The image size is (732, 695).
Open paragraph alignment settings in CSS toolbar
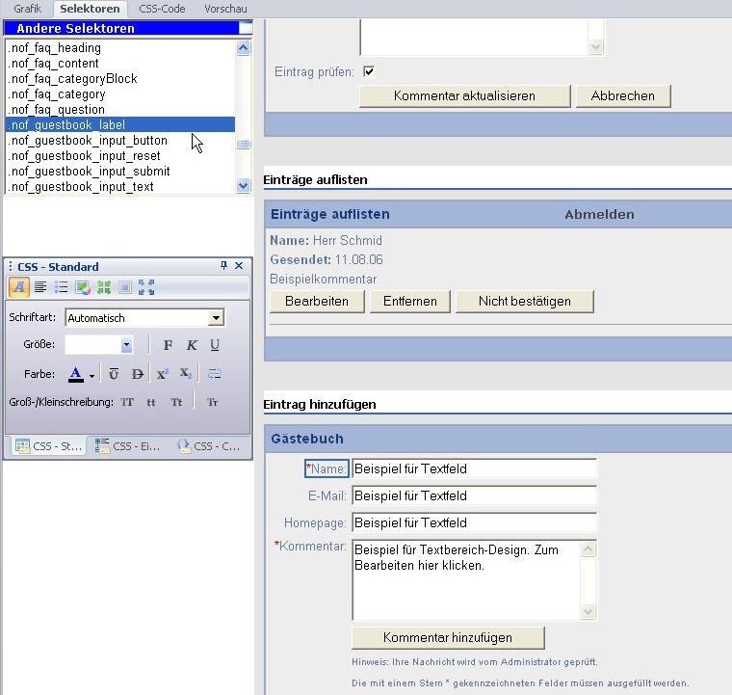click(40, 287)
